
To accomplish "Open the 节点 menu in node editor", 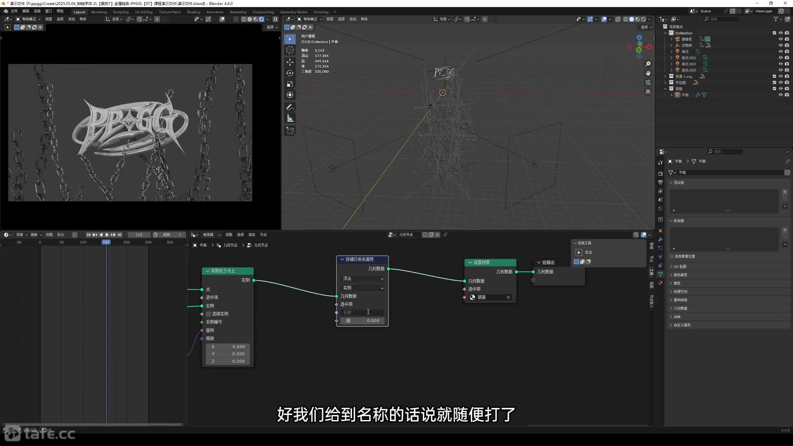I will [x=263, y=235].
